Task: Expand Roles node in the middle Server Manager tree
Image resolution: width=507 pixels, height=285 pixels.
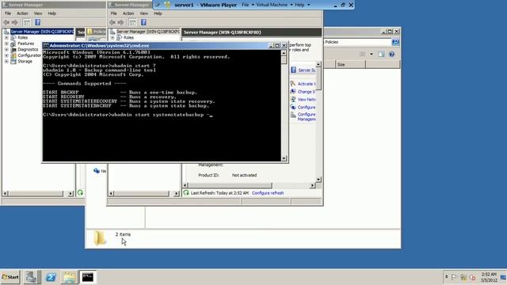Action: pos(112,38)
